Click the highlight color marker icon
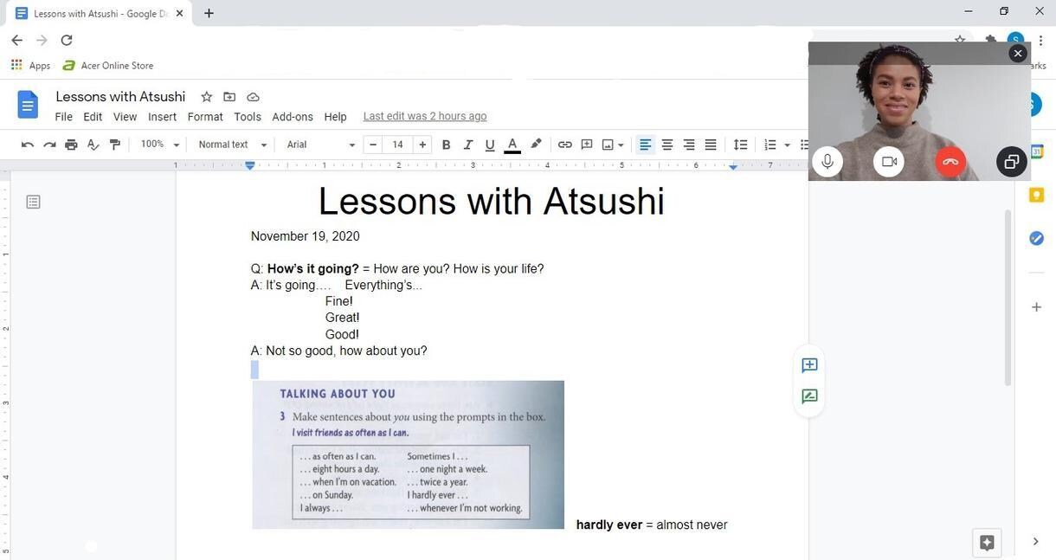1056x560 pixels. 536,145
